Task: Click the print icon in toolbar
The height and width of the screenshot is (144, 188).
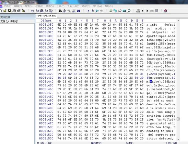Action: coord(14,11)
